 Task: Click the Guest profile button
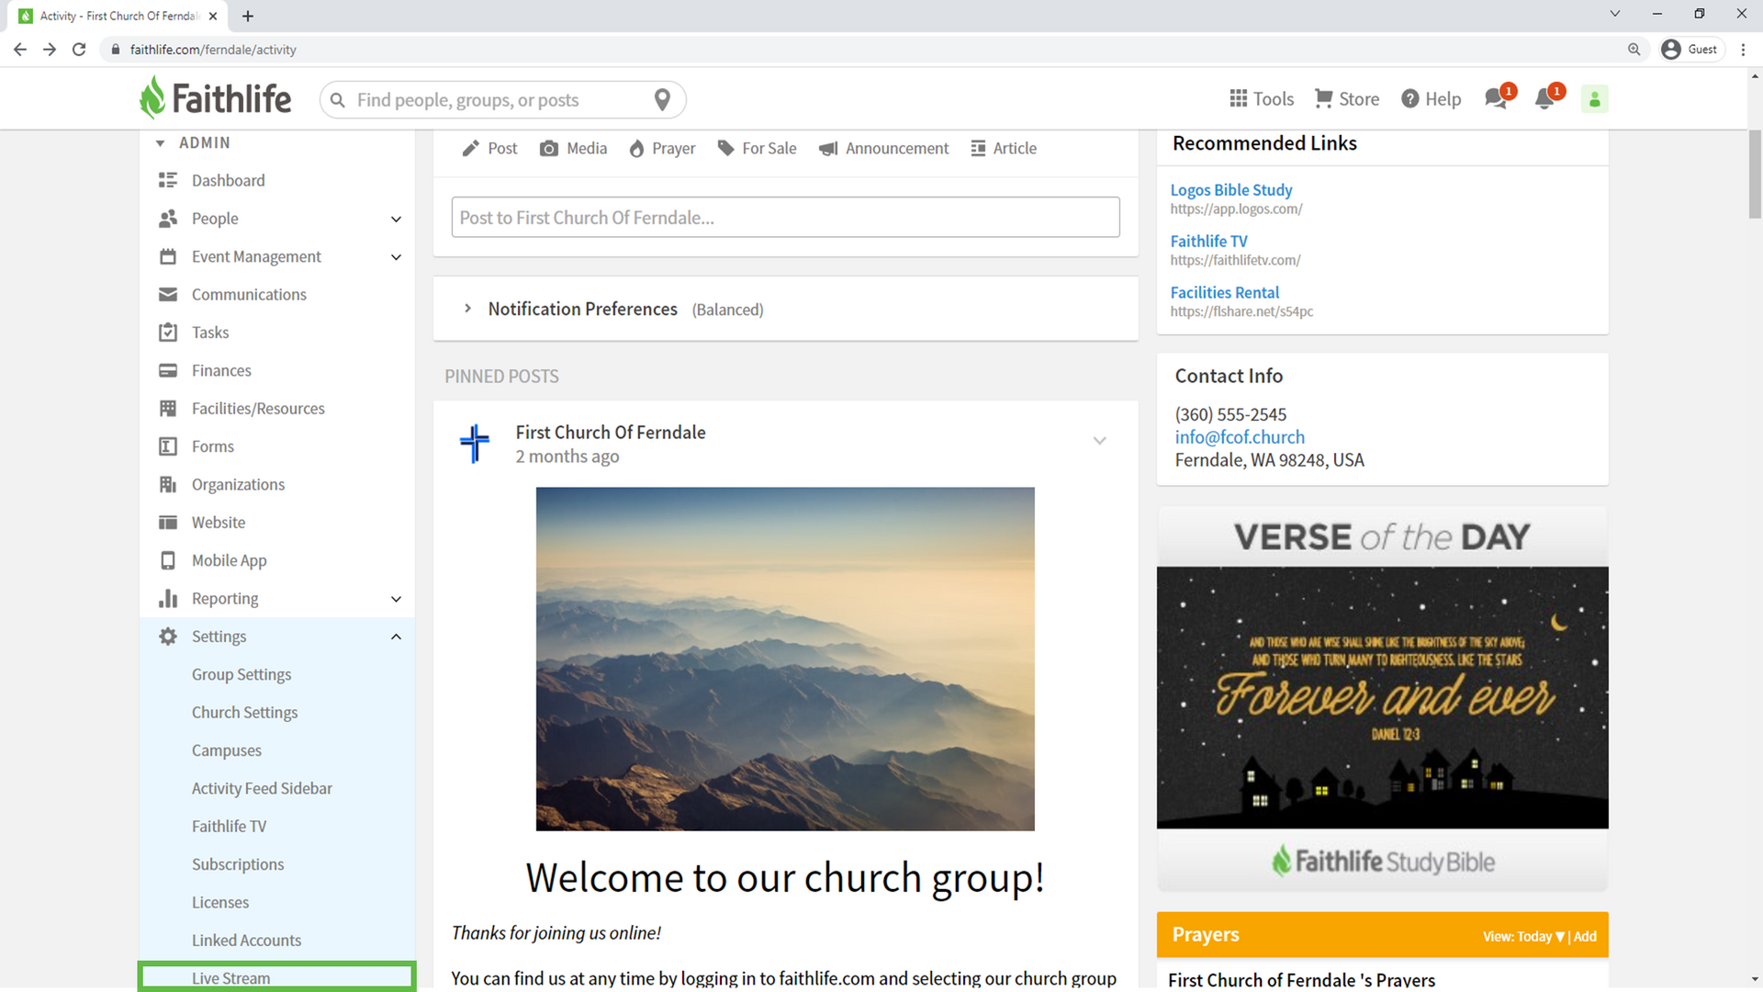[1690, 50]
